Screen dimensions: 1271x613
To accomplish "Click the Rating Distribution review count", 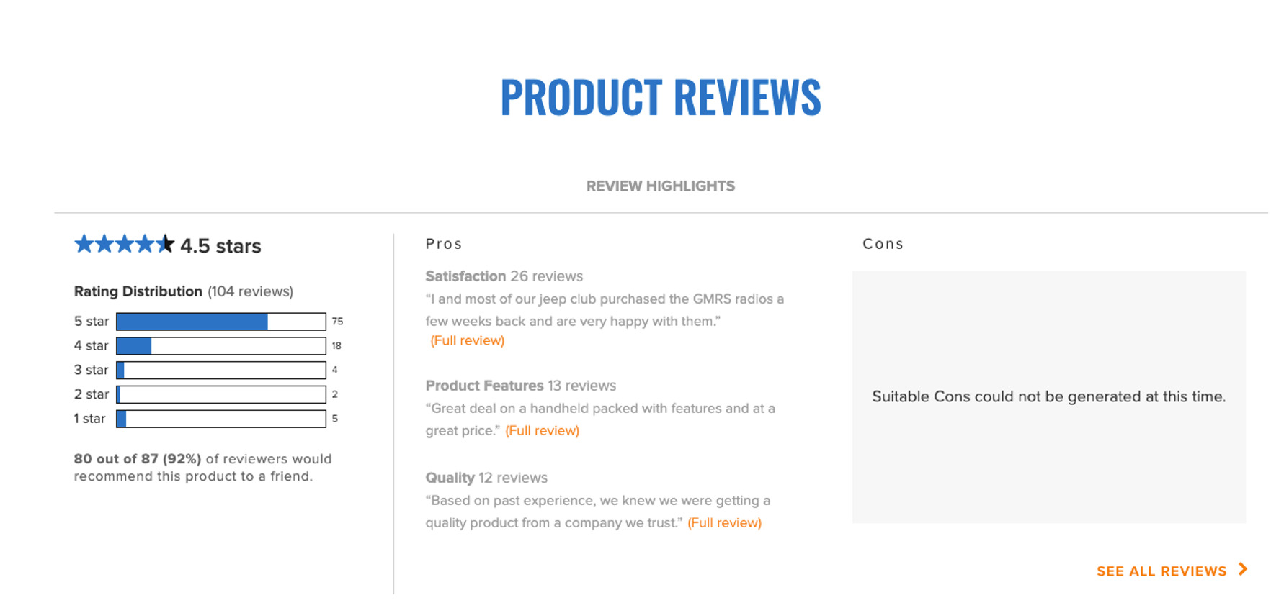I will pyautogui.click(x=250, y=291).
